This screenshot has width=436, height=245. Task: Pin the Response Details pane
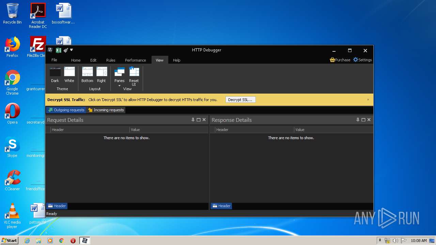tap(358, 120)
